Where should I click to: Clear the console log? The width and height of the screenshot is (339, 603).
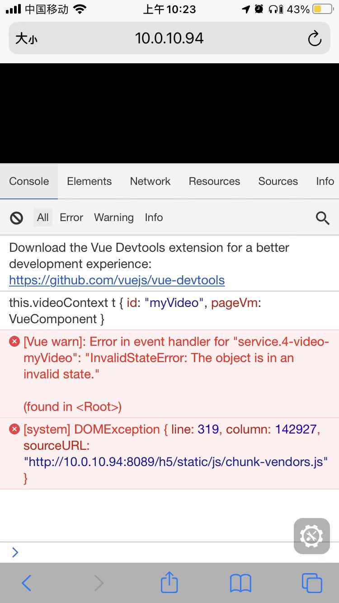click(x=17, y=218)
